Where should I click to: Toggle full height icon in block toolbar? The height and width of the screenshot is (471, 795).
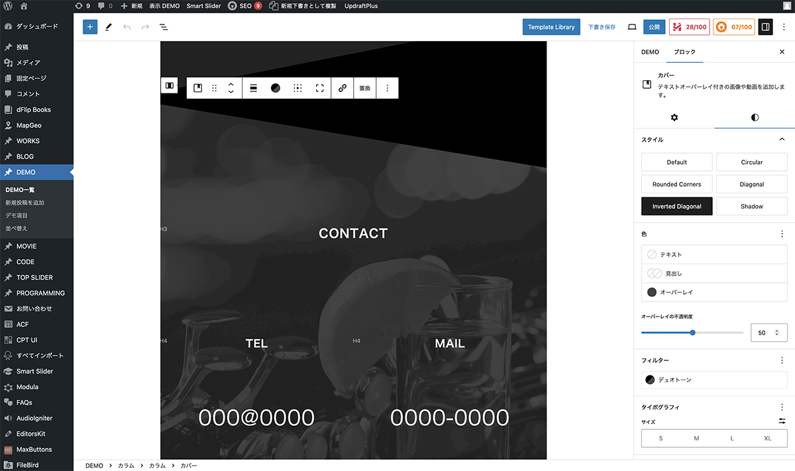coord(320,88)
